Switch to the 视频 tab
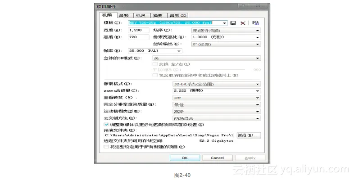 pyautogui.click(x=107, y=15)
